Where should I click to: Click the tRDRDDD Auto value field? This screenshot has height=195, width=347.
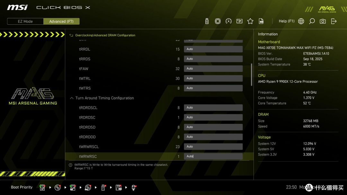click(x=213, y=137)
